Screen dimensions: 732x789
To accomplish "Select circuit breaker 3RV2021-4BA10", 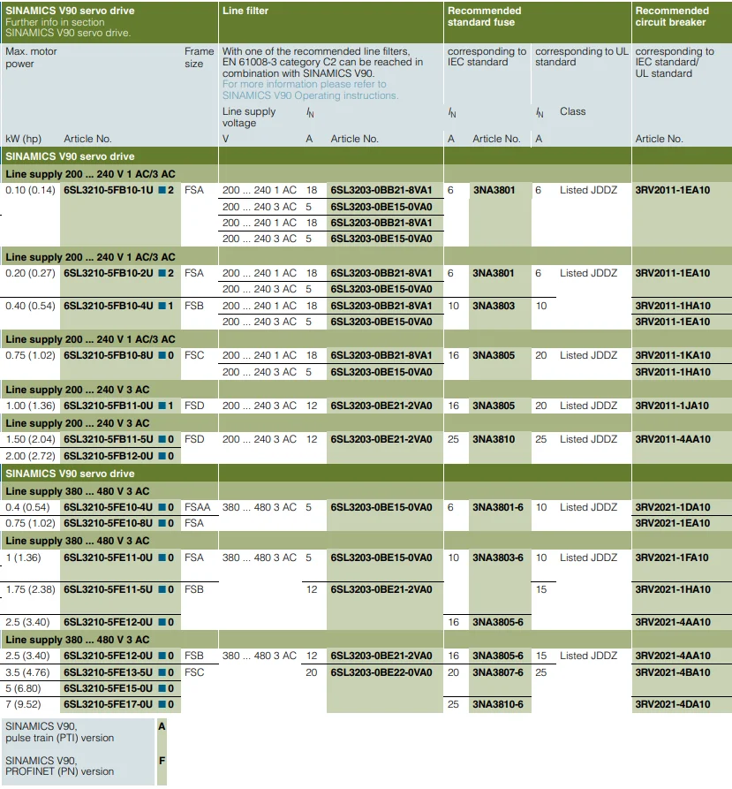I will coord(673,672).
